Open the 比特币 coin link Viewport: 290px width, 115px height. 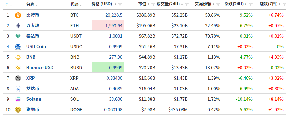point(32,15)
